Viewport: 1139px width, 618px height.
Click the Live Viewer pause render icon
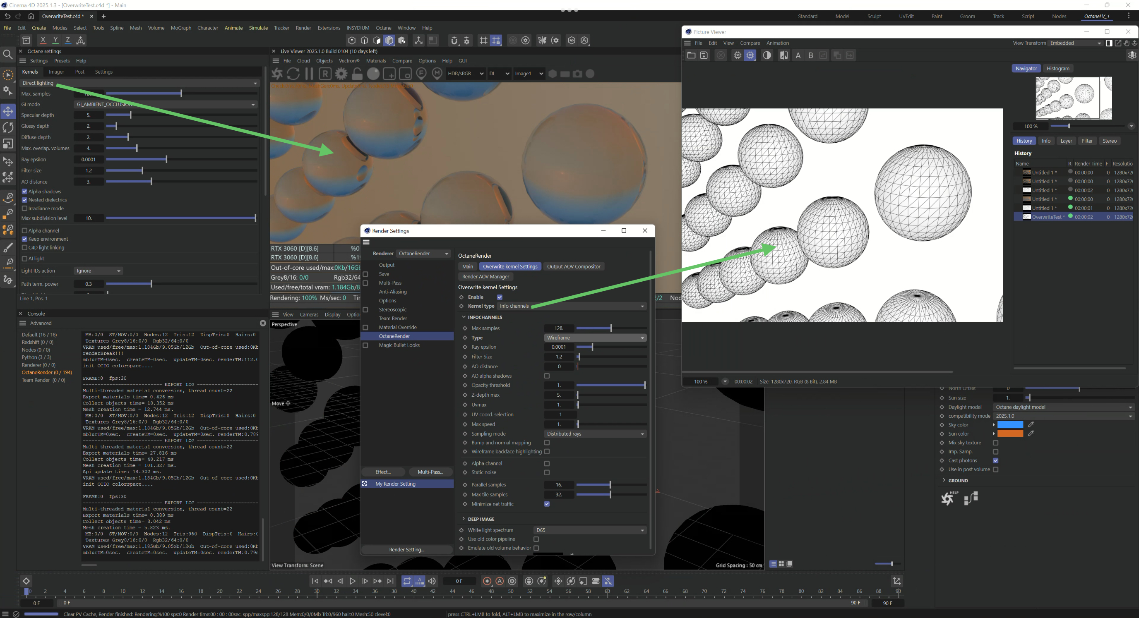coord(309,74)
